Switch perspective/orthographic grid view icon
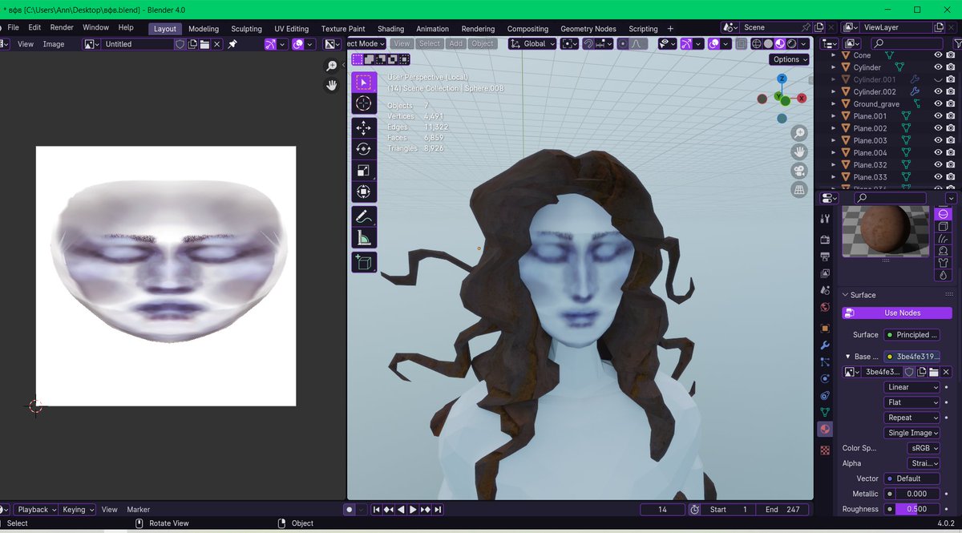 tap(799, 190)
